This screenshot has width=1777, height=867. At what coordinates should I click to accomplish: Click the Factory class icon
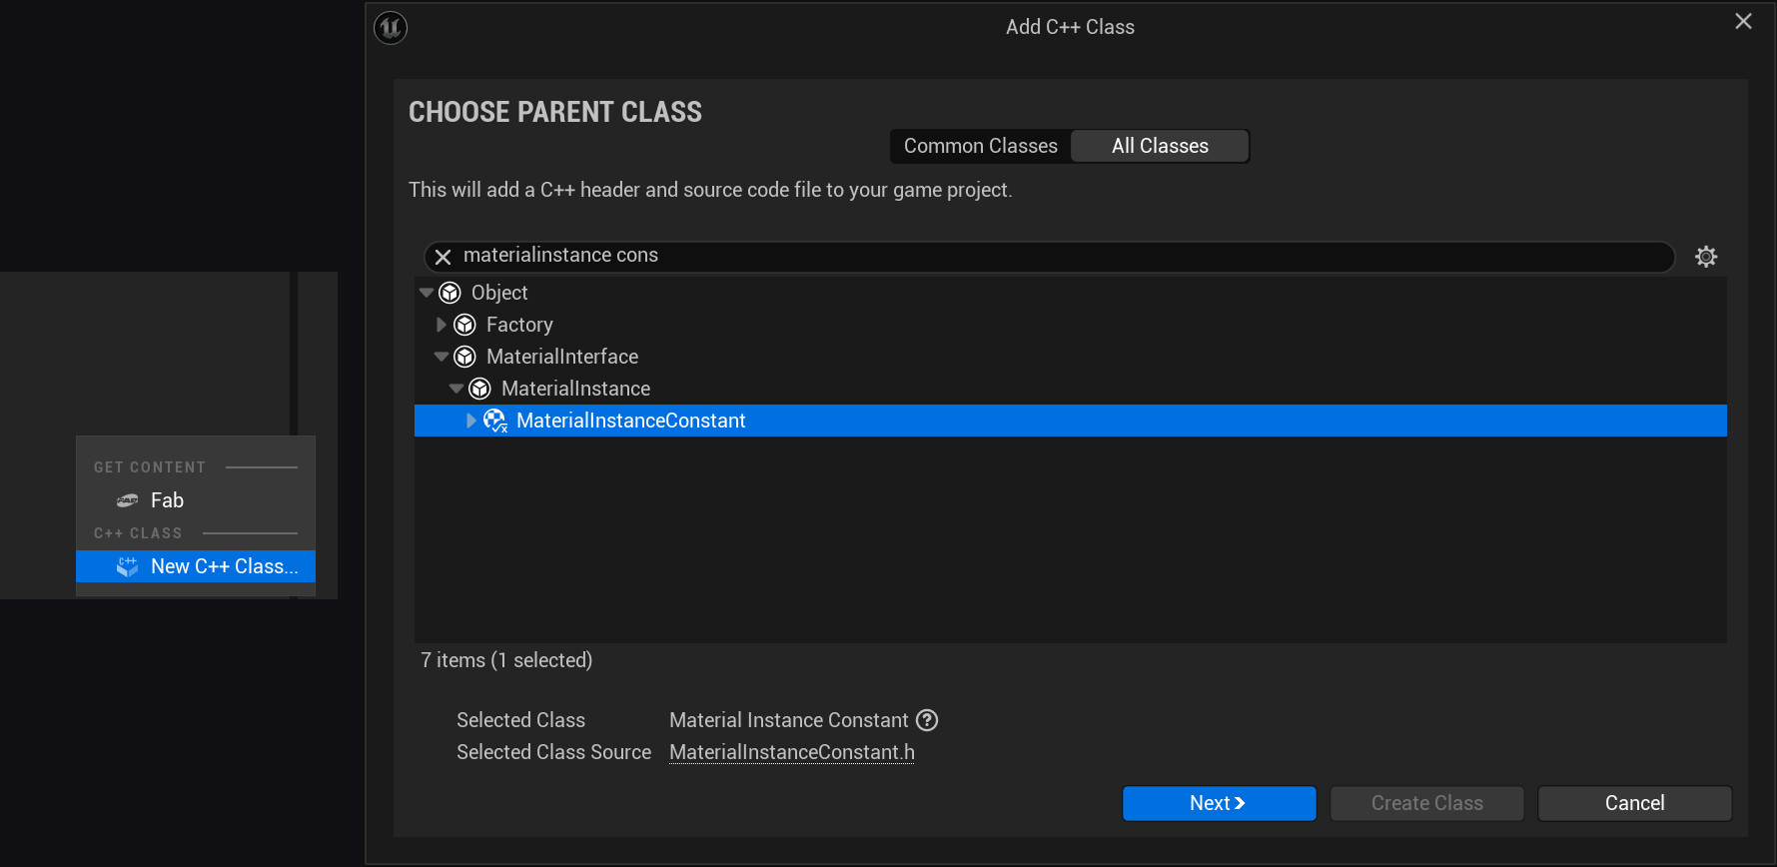click(x=465, y=325)
